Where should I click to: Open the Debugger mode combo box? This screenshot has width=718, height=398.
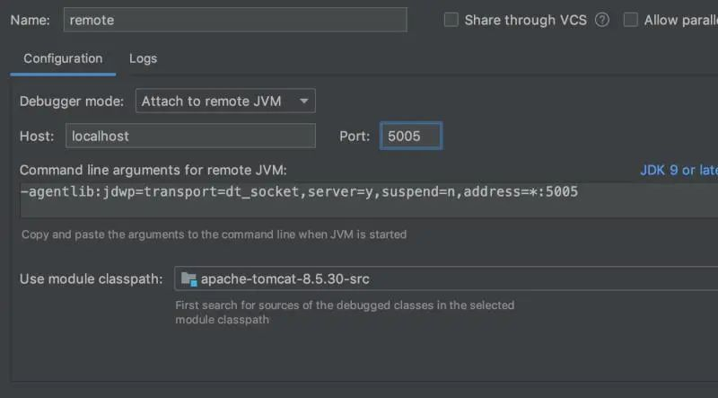pos(225,101)
